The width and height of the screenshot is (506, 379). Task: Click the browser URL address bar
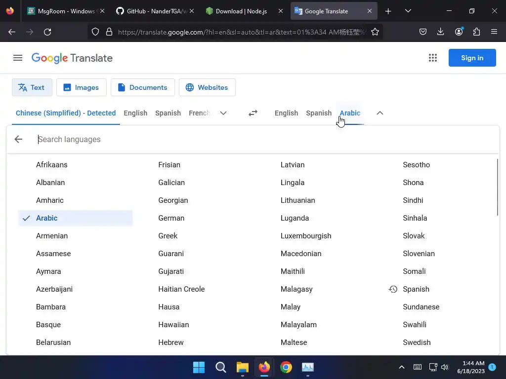click(x=241, y=32)
